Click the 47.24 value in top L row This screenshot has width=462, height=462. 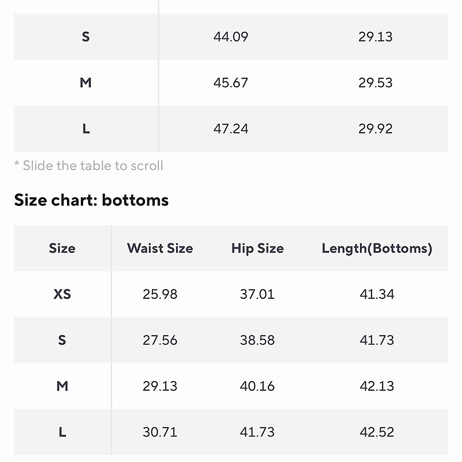click(231, 129)
